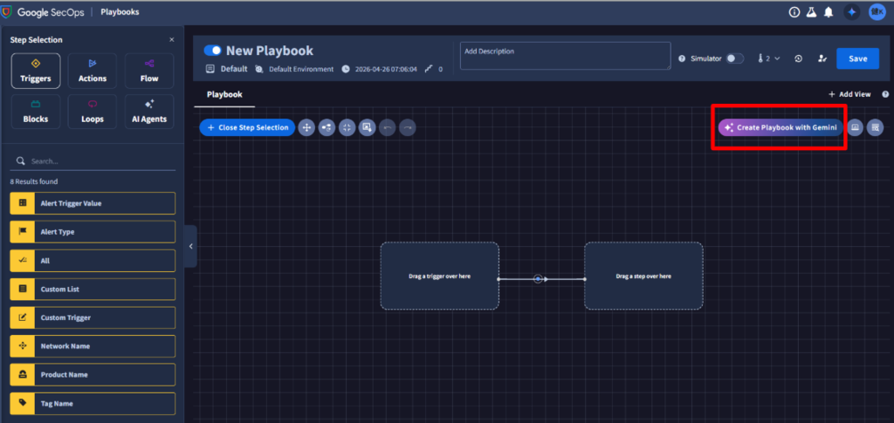Click the 'Drag a step over here' placeholder
The width and height of the screenshot is (894, 423).
tap(643, 276)
